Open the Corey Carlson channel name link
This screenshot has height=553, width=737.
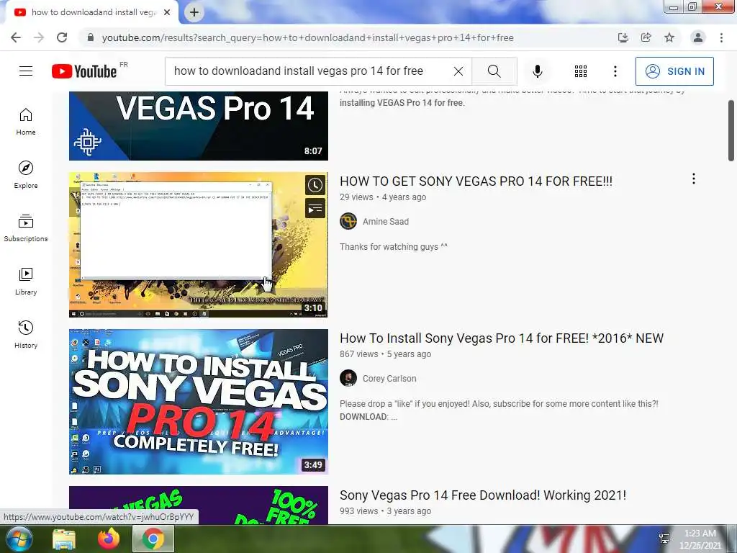click(389, 379)
